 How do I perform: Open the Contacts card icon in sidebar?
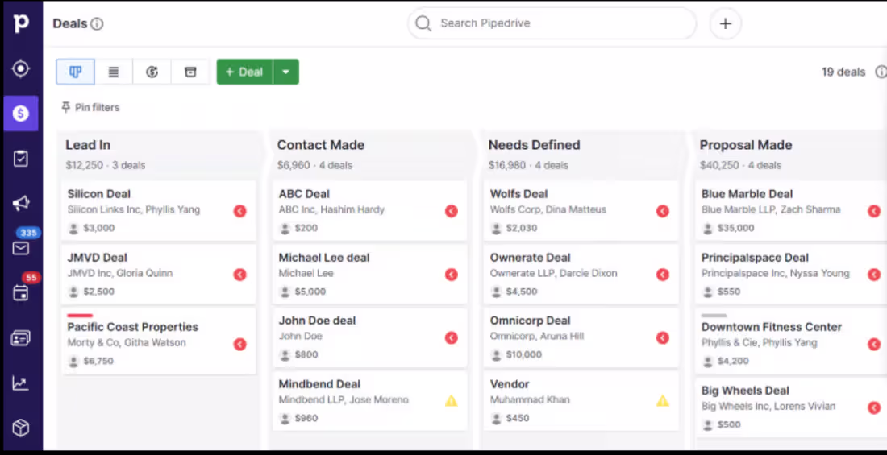click(x=20, y=338)
